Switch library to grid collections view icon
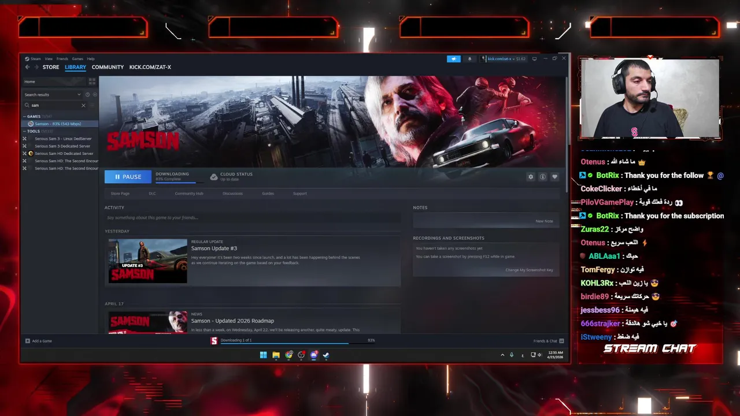740x416 pixels. [92, 81]
